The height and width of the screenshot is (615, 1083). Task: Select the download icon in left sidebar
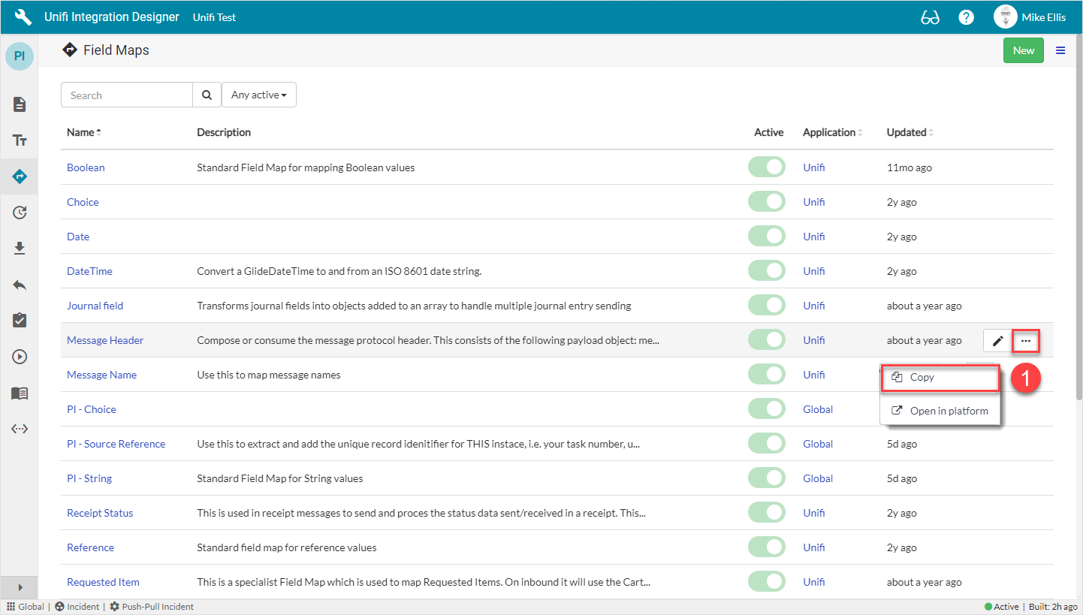pos(20,249)
